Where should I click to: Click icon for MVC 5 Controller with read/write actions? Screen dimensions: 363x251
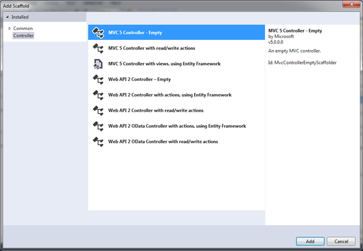click(x=98, y=48)
